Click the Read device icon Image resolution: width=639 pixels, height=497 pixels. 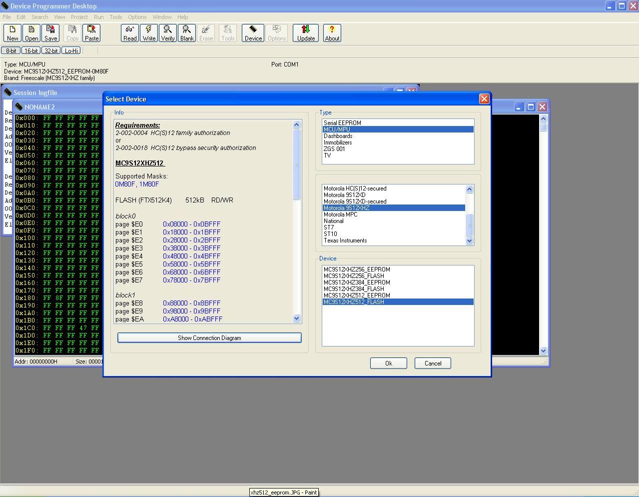pos(130,33)
